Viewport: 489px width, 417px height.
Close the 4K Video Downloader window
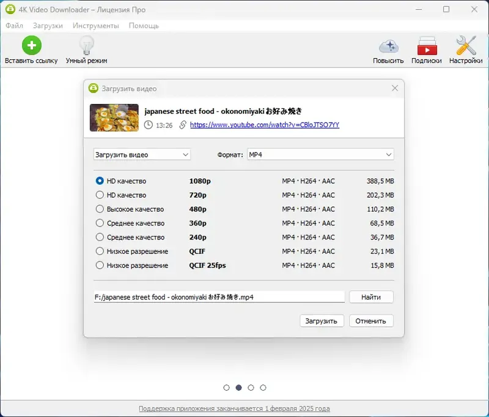click(474, 9)
